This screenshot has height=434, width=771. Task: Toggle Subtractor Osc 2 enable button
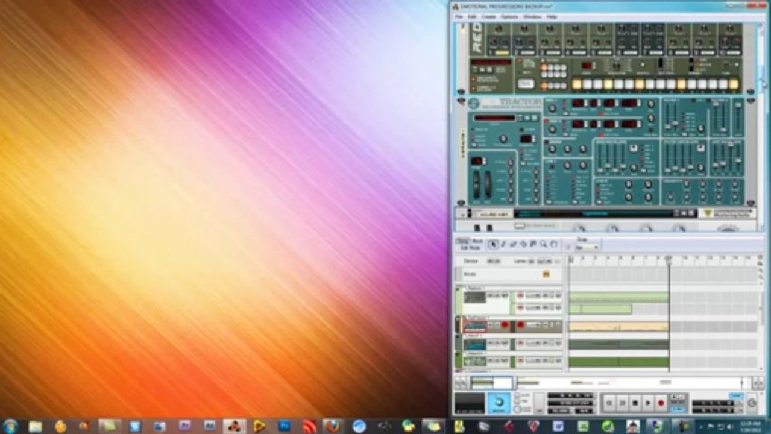pos(546,120)
